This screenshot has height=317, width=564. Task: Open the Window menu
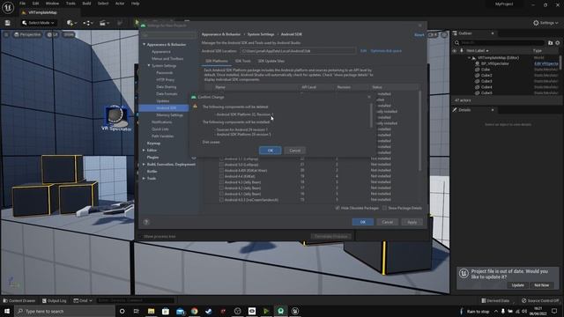pyautogui.click(x=52, y=4)
